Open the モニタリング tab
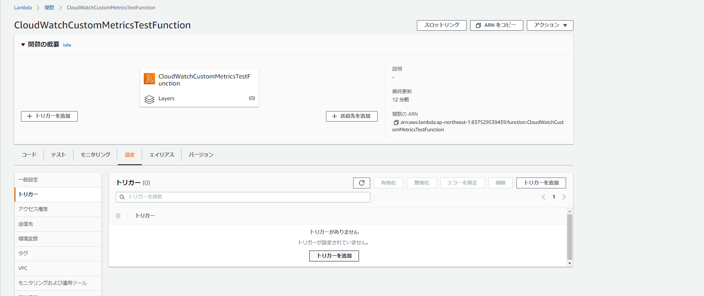The width and height of the screenshot is (704, 296). 96,155
